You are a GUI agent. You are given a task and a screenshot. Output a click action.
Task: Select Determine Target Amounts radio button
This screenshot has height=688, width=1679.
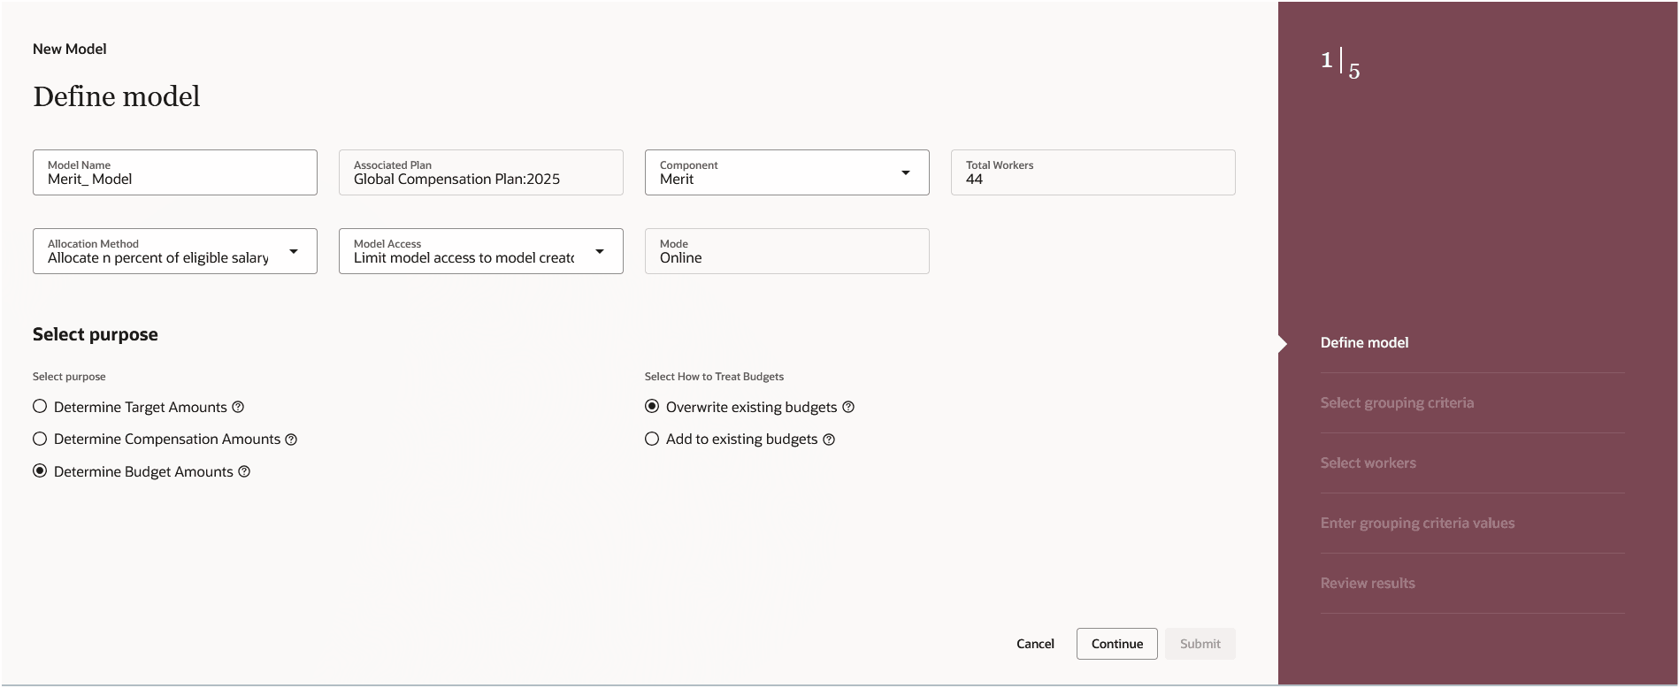(40, 407)
